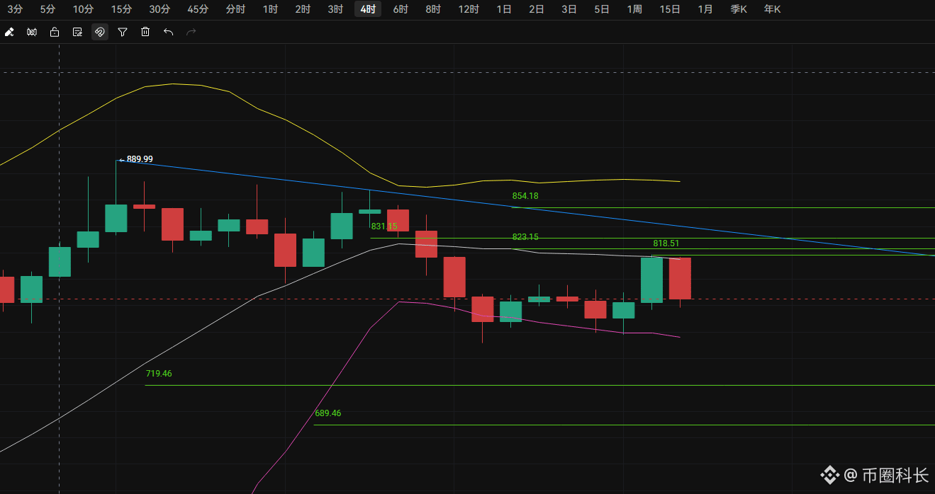Viewport: 935px width, 494px height.
Task: Switch to 季K timeframe
Action: 739,9
